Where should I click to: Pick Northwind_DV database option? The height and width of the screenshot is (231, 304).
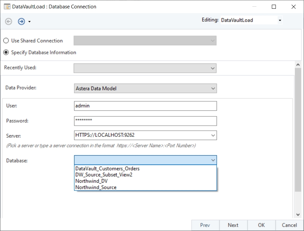click(x=92, y=181)
